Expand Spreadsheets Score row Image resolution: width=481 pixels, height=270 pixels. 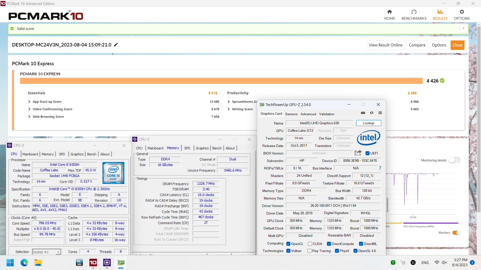(229, 101)
